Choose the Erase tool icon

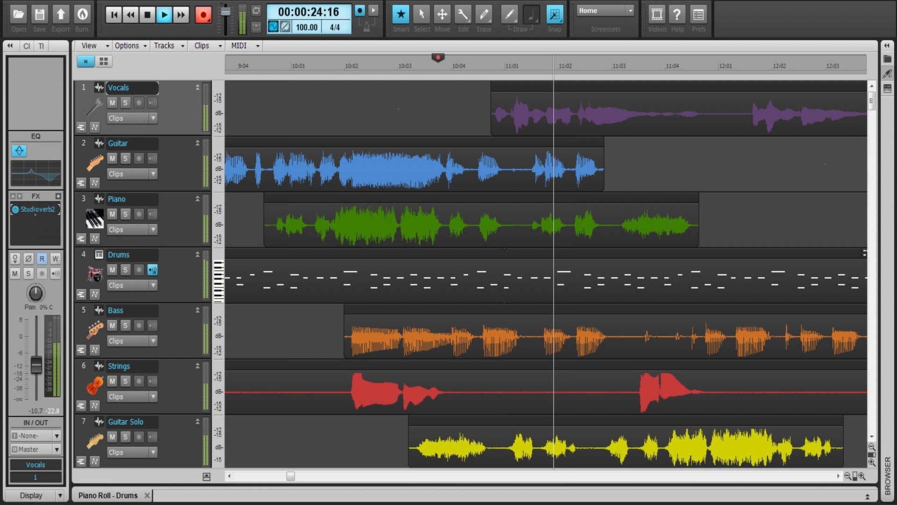pyautogui.click(x=484, y=14)
